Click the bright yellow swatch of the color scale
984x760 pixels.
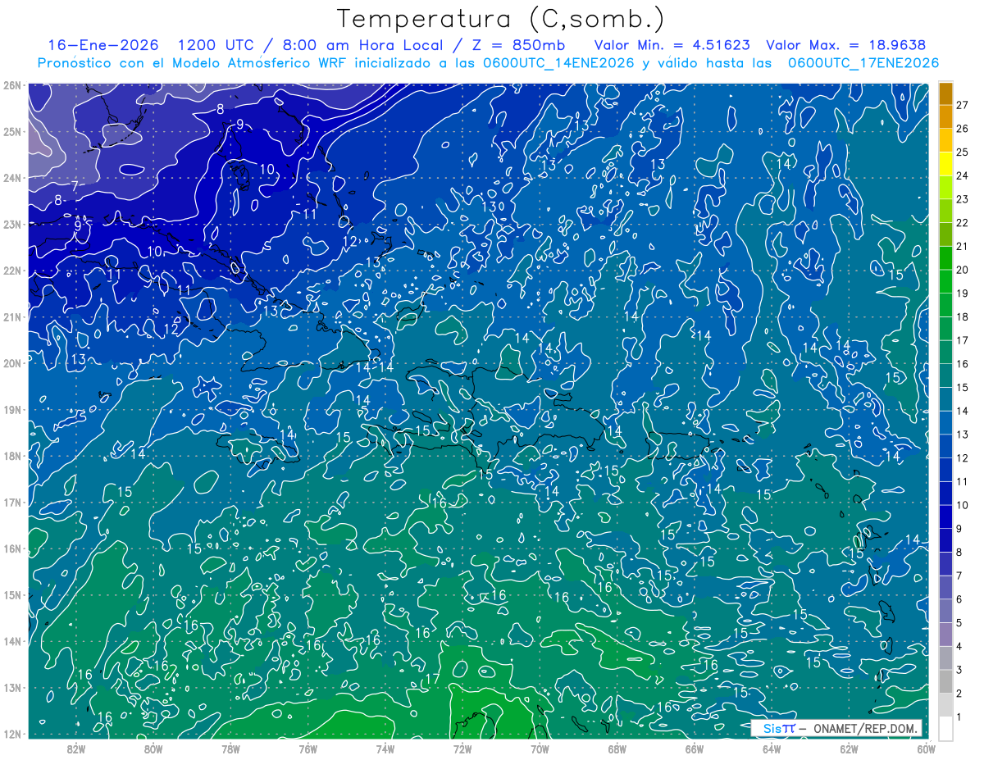(x=945, y=164)
